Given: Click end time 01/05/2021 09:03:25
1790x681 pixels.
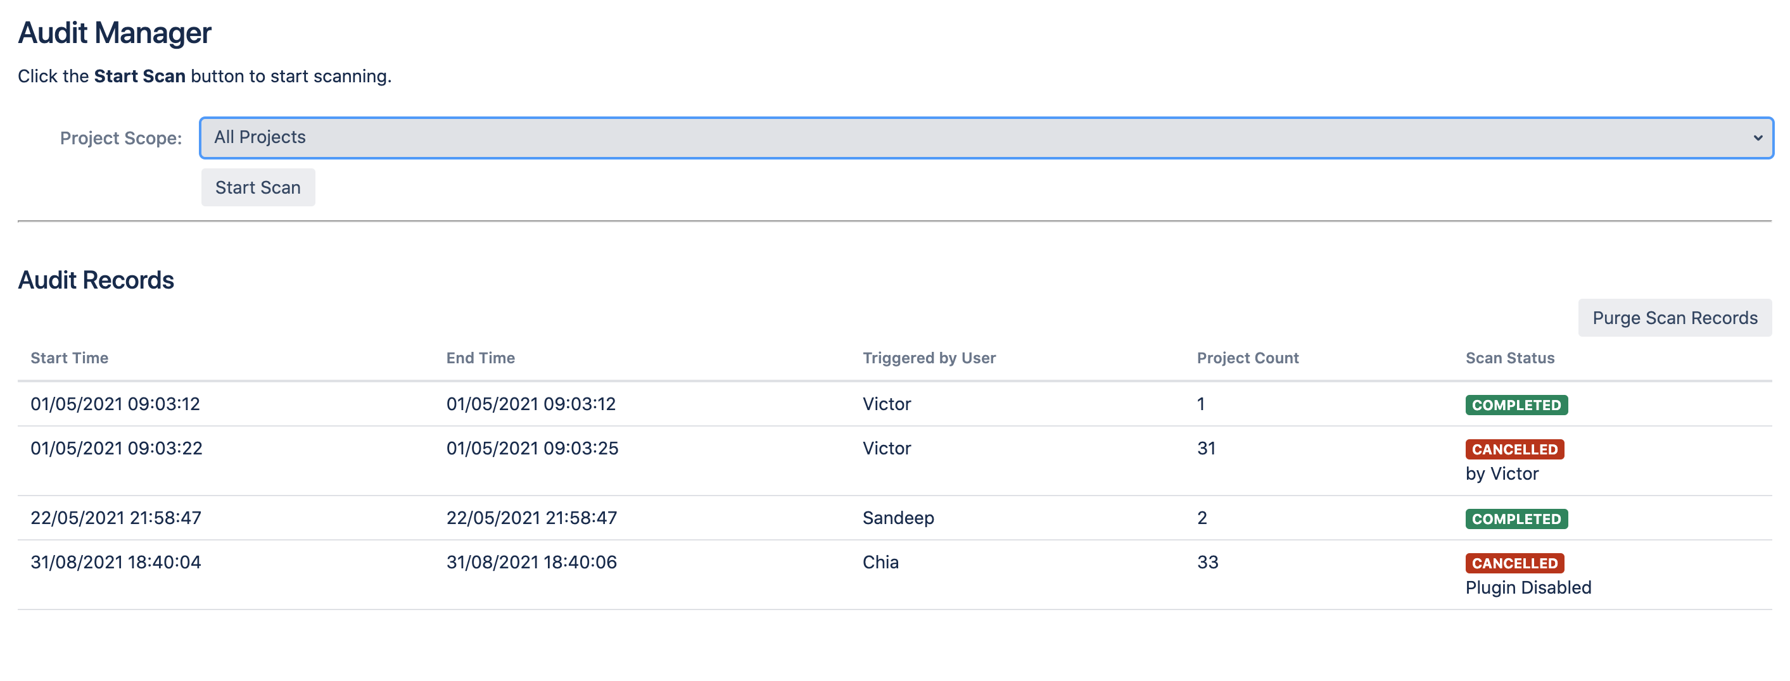Looking at the screenshot, I should click(x=531, y=449).
